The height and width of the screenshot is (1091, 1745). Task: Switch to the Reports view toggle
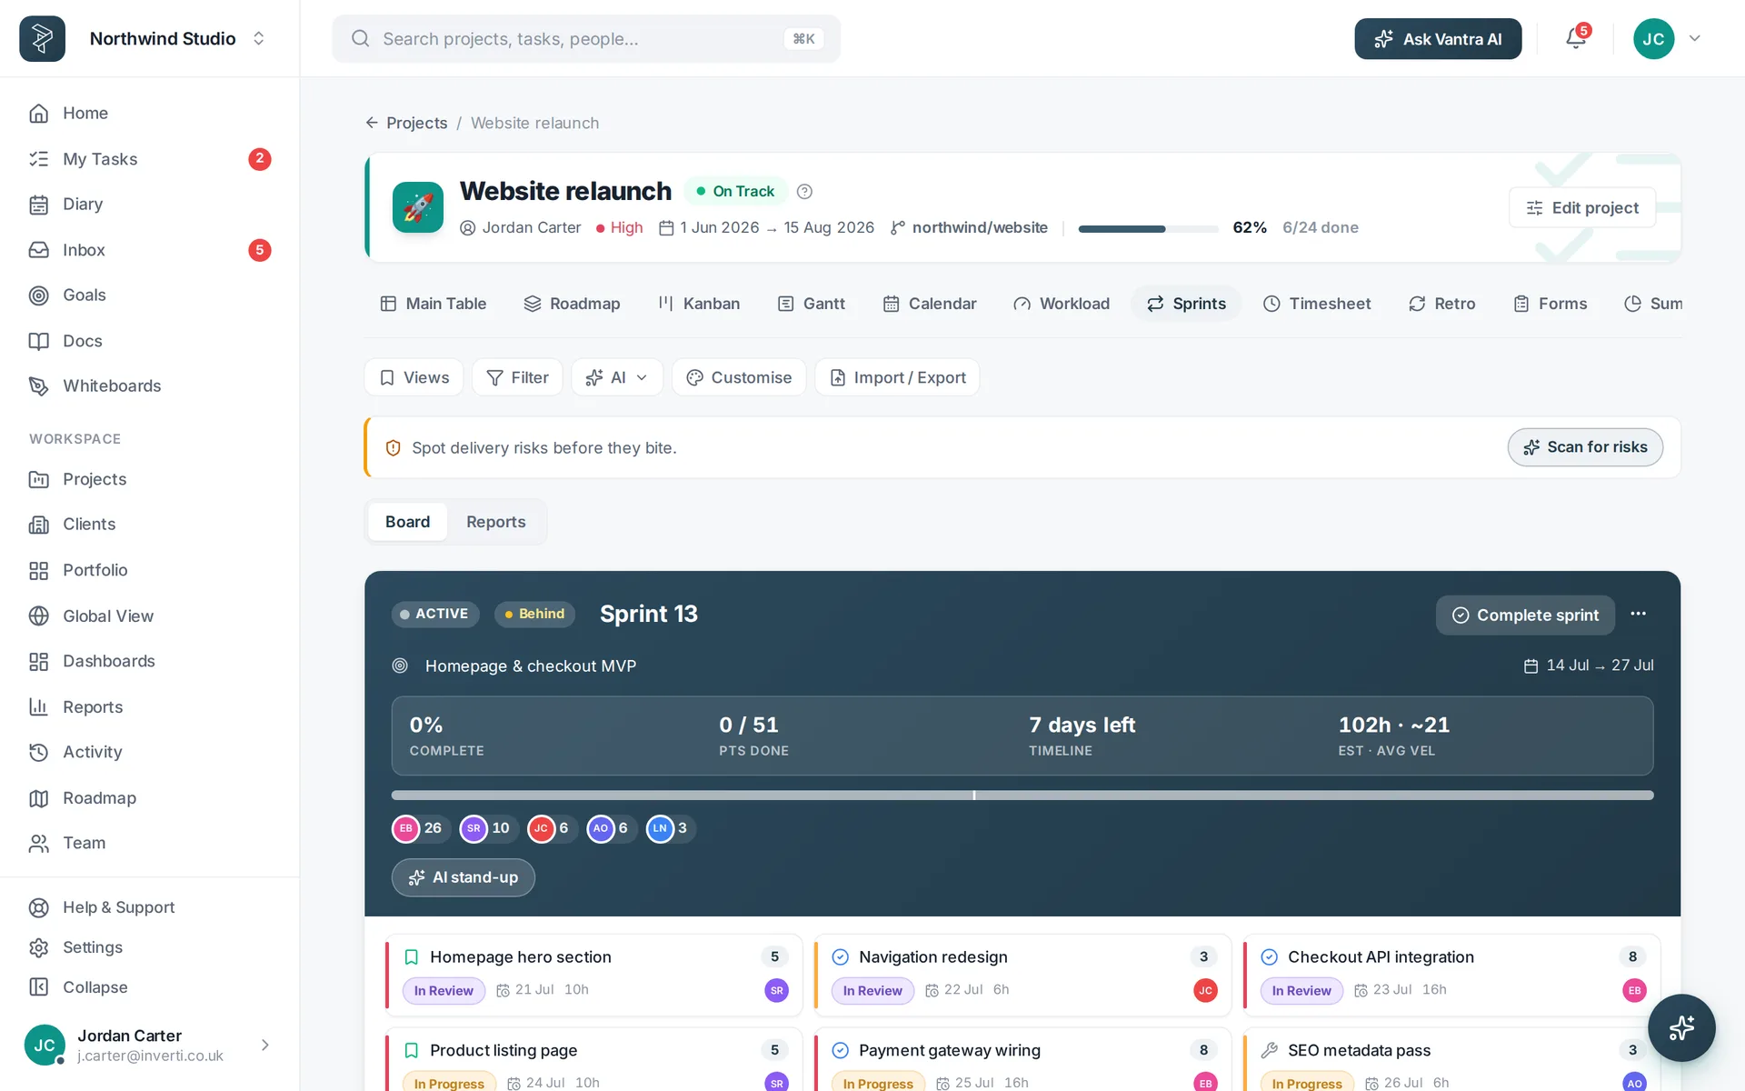pos(495,522)
